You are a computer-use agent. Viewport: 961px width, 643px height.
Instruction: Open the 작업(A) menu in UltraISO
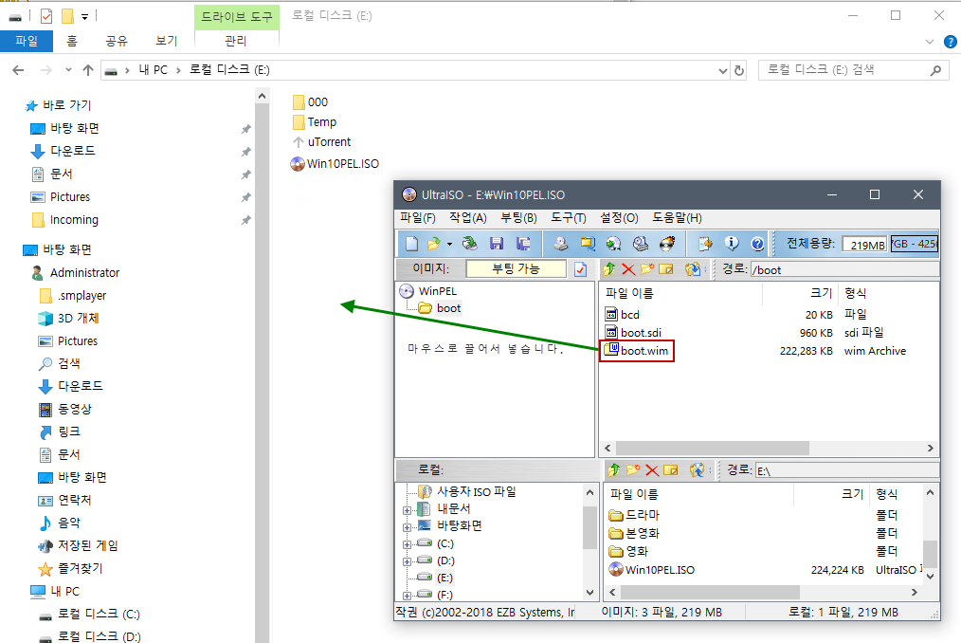click(x=467, y=218)
